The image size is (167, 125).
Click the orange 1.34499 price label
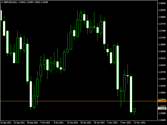[x=162, y=101]
